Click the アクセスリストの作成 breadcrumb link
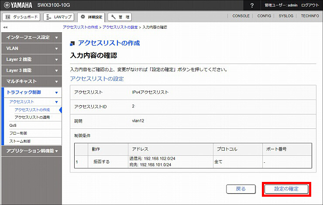 point(80,27)
